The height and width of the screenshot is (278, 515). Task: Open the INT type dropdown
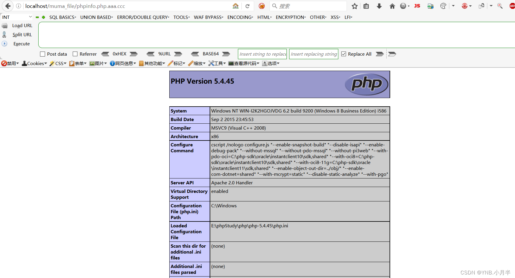pos(17,17)
